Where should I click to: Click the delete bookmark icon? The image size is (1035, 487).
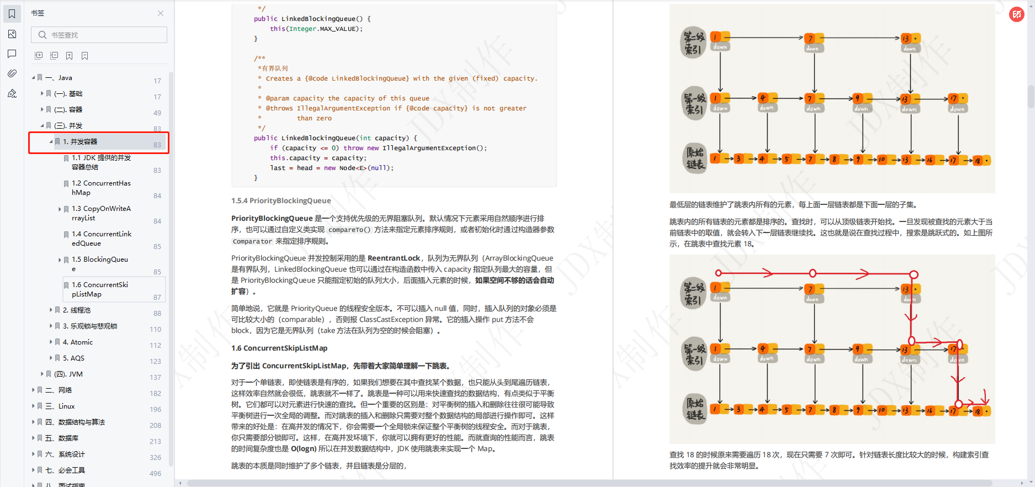pos(85,56)
